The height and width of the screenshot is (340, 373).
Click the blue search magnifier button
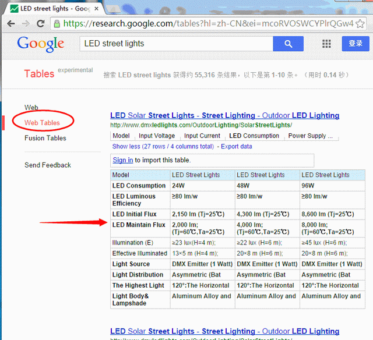pyautogui.click(x=288, y=44)
